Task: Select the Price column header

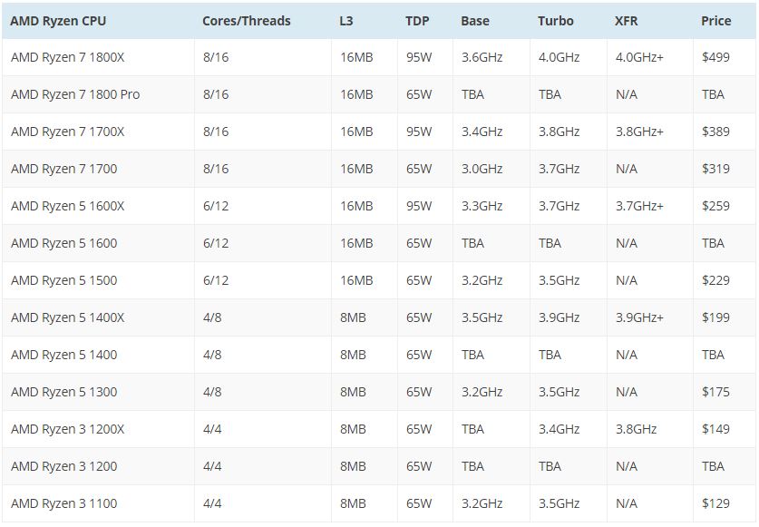Action: 715,21
